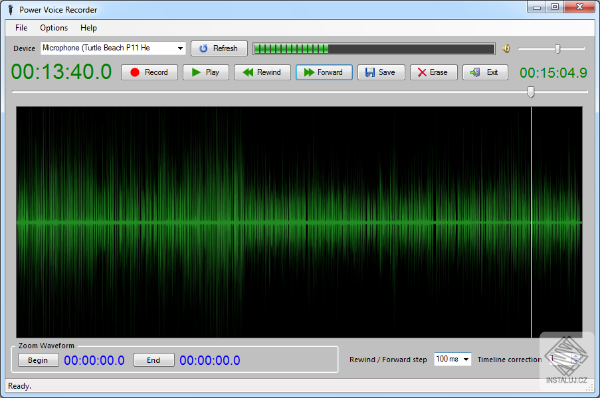Image resolution: width=600 pixels, height=398 pixels.
Task: Click the playback position slider thumb
Action: click(531, 92)
